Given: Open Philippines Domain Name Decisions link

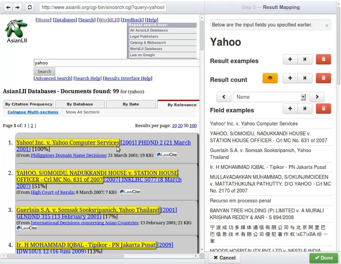Looking at the screenshot, I should point(68,155).
